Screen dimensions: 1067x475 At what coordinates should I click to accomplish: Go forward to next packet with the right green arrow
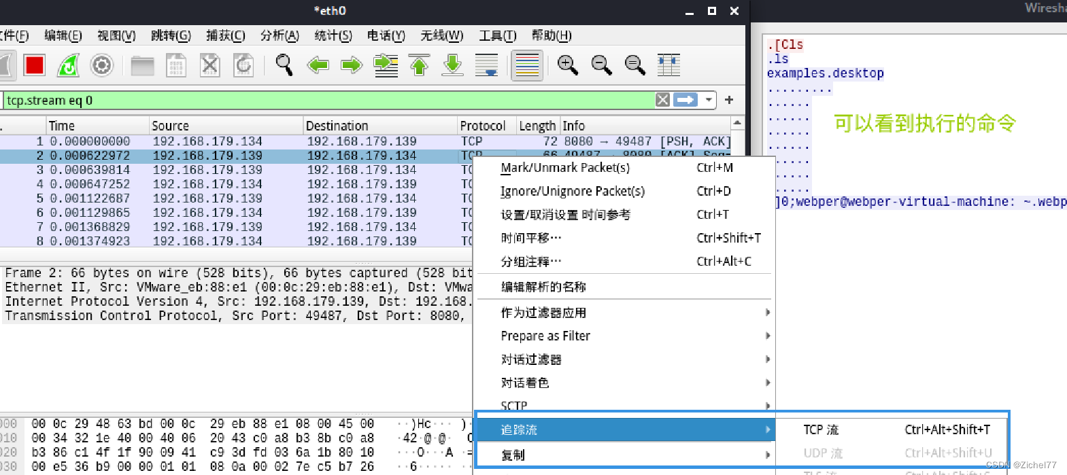click(352, 65)
